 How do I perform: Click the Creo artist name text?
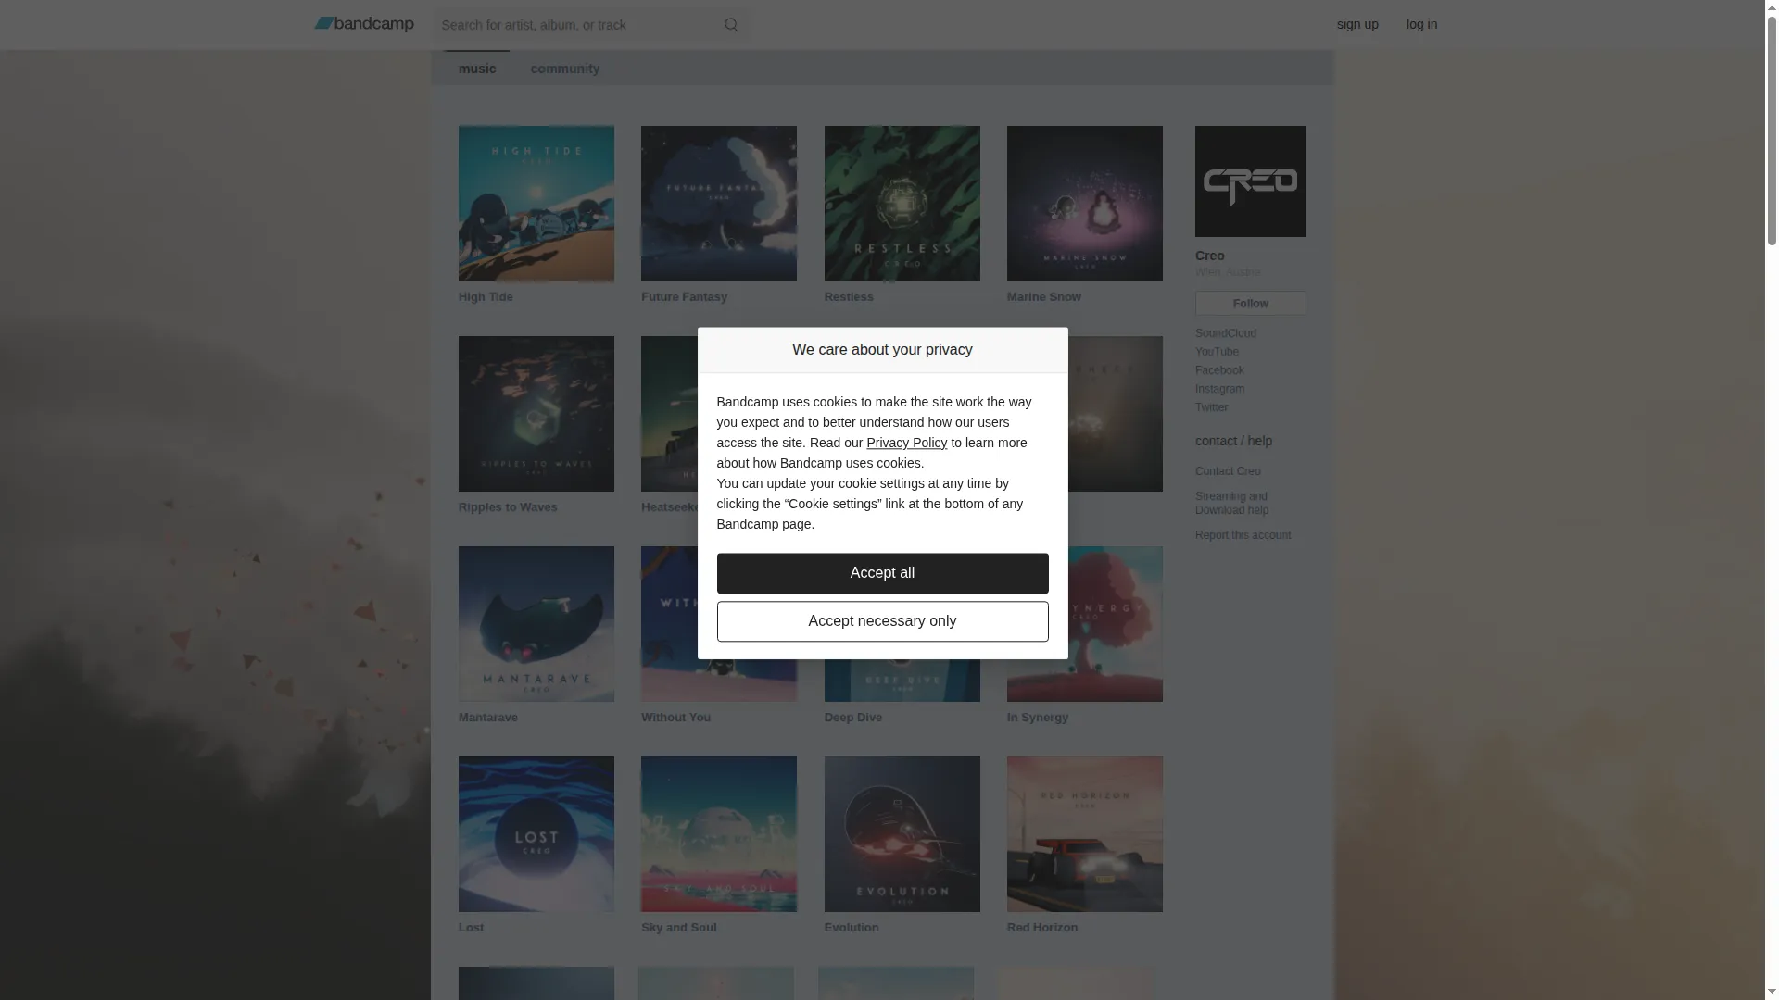tap(1209, 256)
